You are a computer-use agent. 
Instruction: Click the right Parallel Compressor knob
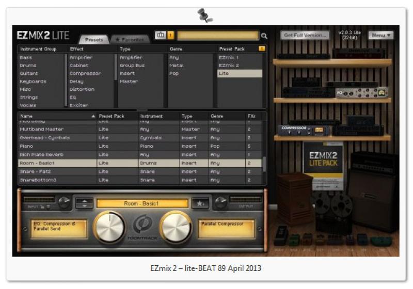tap(177, 227)
